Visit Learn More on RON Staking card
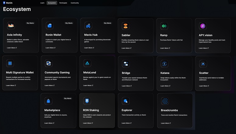 pos(88,123)
